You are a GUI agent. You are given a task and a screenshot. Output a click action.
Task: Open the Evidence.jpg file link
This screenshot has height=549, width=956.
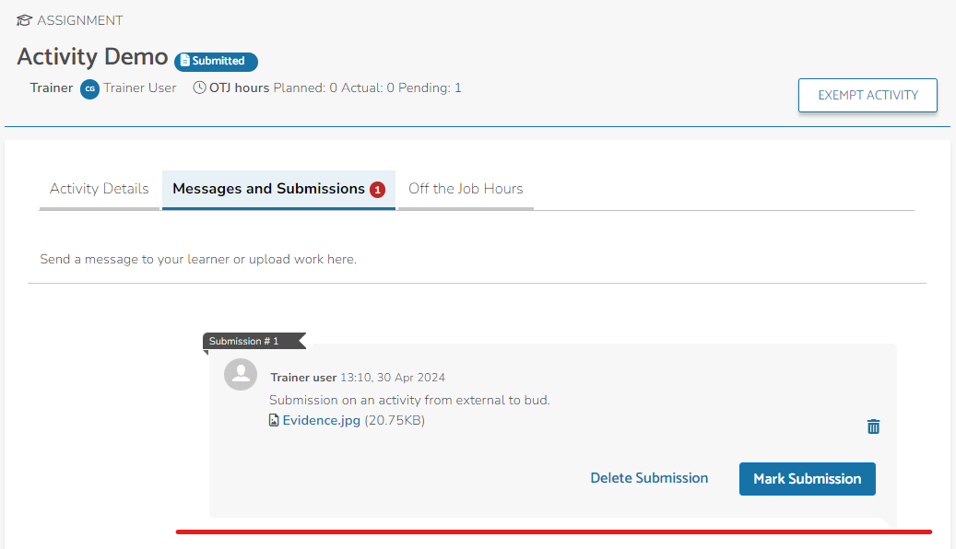pyautogui.click(x=322, y=420)
